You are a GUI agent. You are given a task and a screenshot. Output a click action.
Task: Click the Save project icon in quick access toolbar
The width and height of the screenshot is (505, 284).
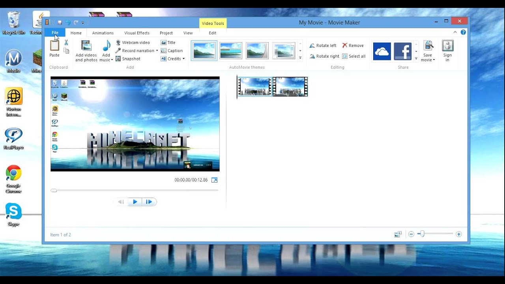coord(60,23)
